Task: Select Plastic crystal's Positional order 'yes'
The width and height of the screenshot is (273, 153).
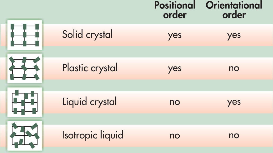Action: (x=175, y=69)
